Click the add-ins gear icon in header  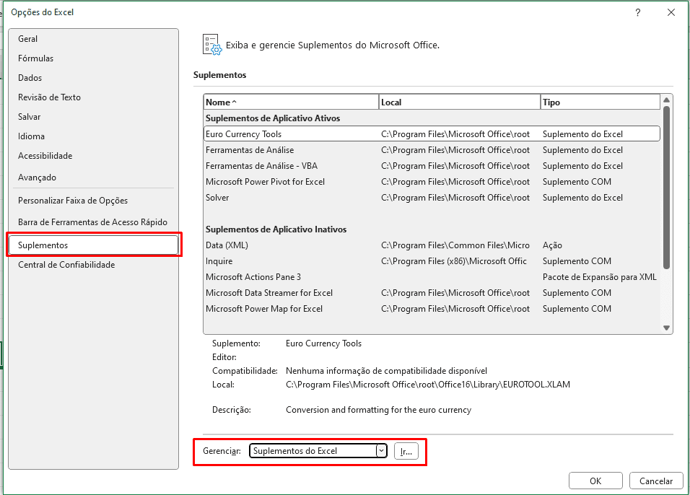pos(212,45)
